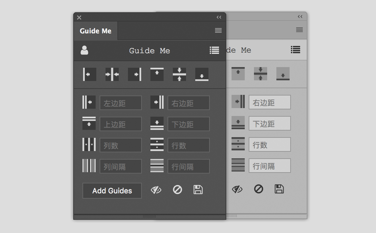The image size is (376, 233).
Task: Toggle guide visibility eye in dark panel
Action: [156, 190]
